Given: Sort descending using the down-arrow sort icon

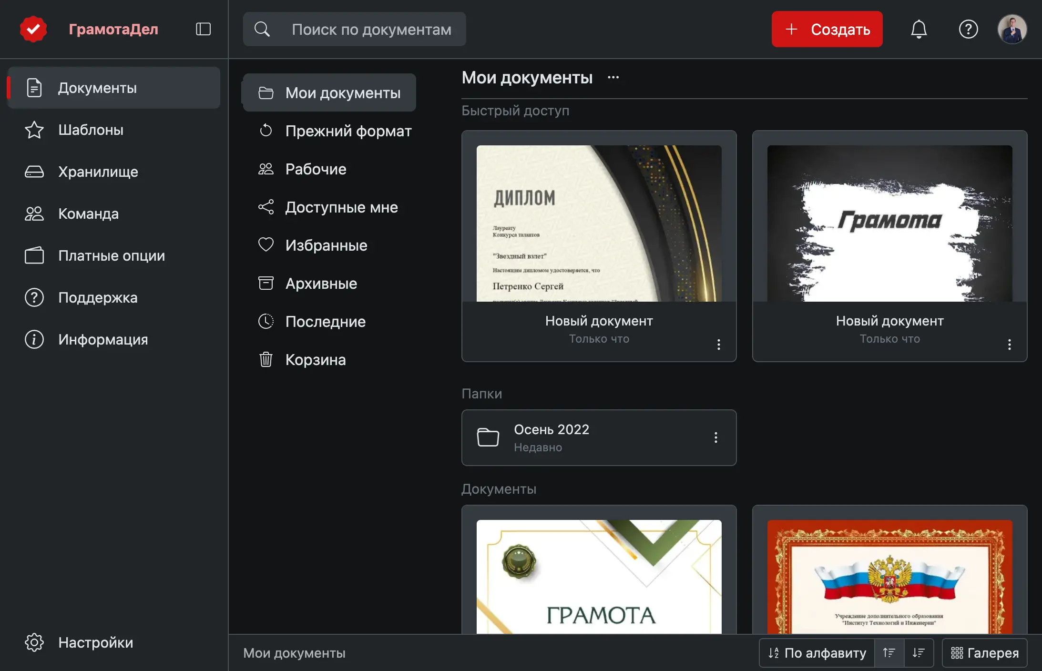Looking at the screenshot, I should [919, 653].
